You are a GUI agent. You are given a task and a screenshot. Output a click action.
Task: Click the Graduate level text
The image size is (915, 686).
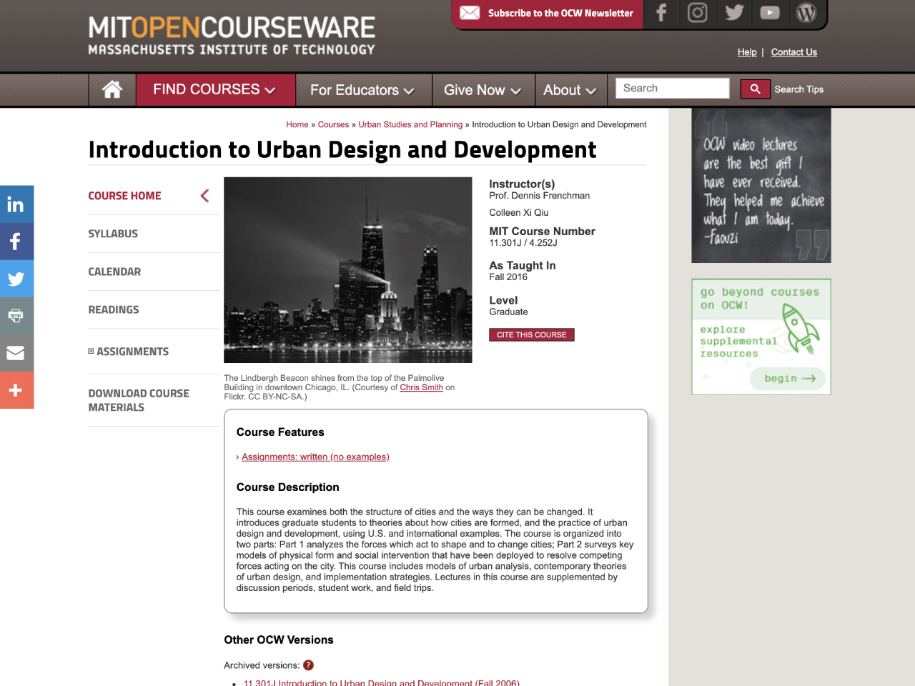508,312
